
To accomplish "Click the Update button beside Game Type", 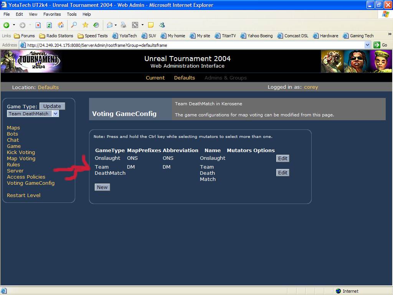I will click(52, 106).
